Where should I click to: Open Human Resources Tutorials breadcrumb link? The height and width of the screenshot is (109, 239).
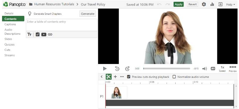pos(54,4)
